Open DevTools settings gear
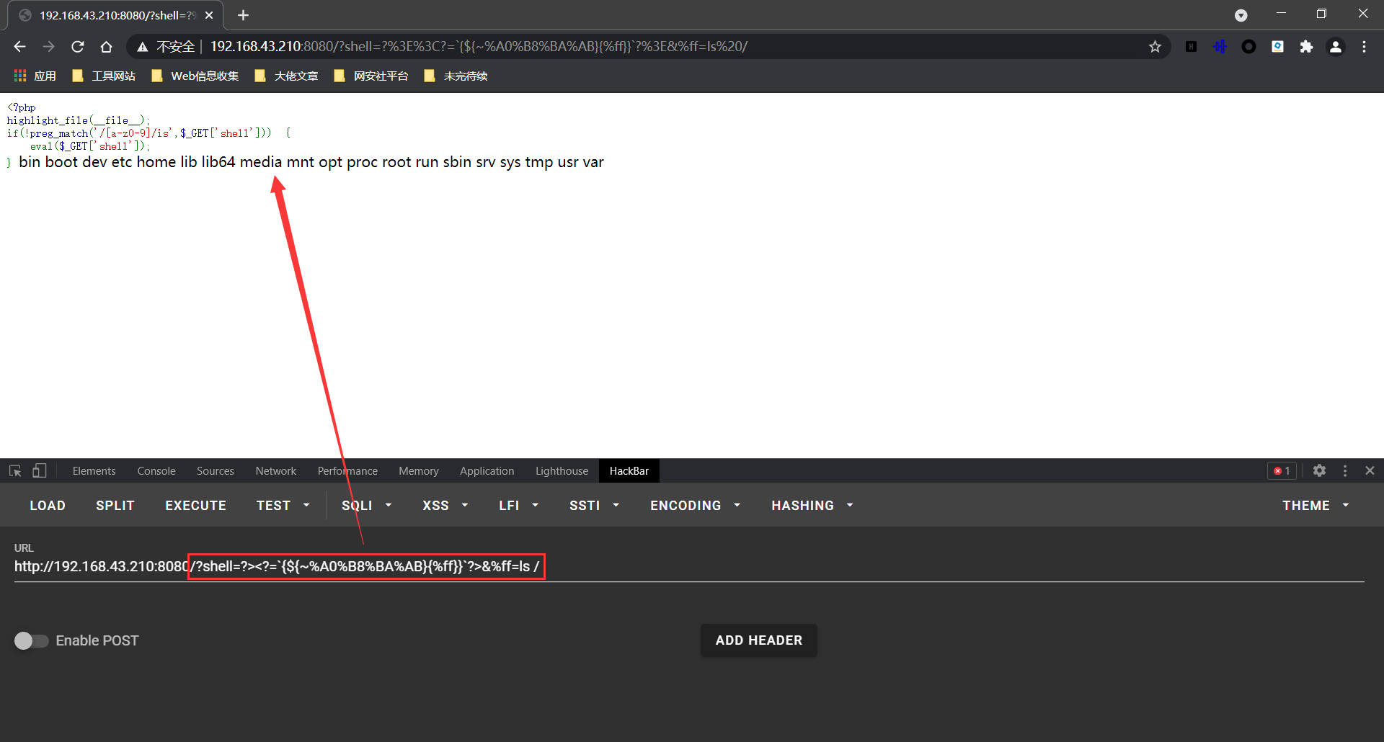 (x=1319, y=470)
